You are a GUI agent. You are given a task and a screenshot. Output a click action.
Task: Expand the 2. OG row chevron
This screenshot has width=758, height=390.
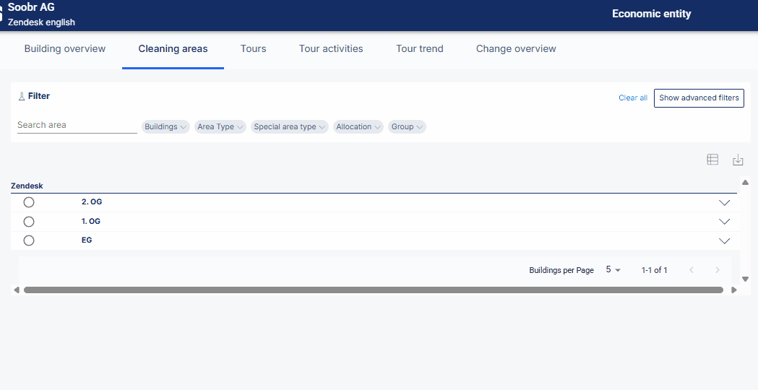[724, 202]
